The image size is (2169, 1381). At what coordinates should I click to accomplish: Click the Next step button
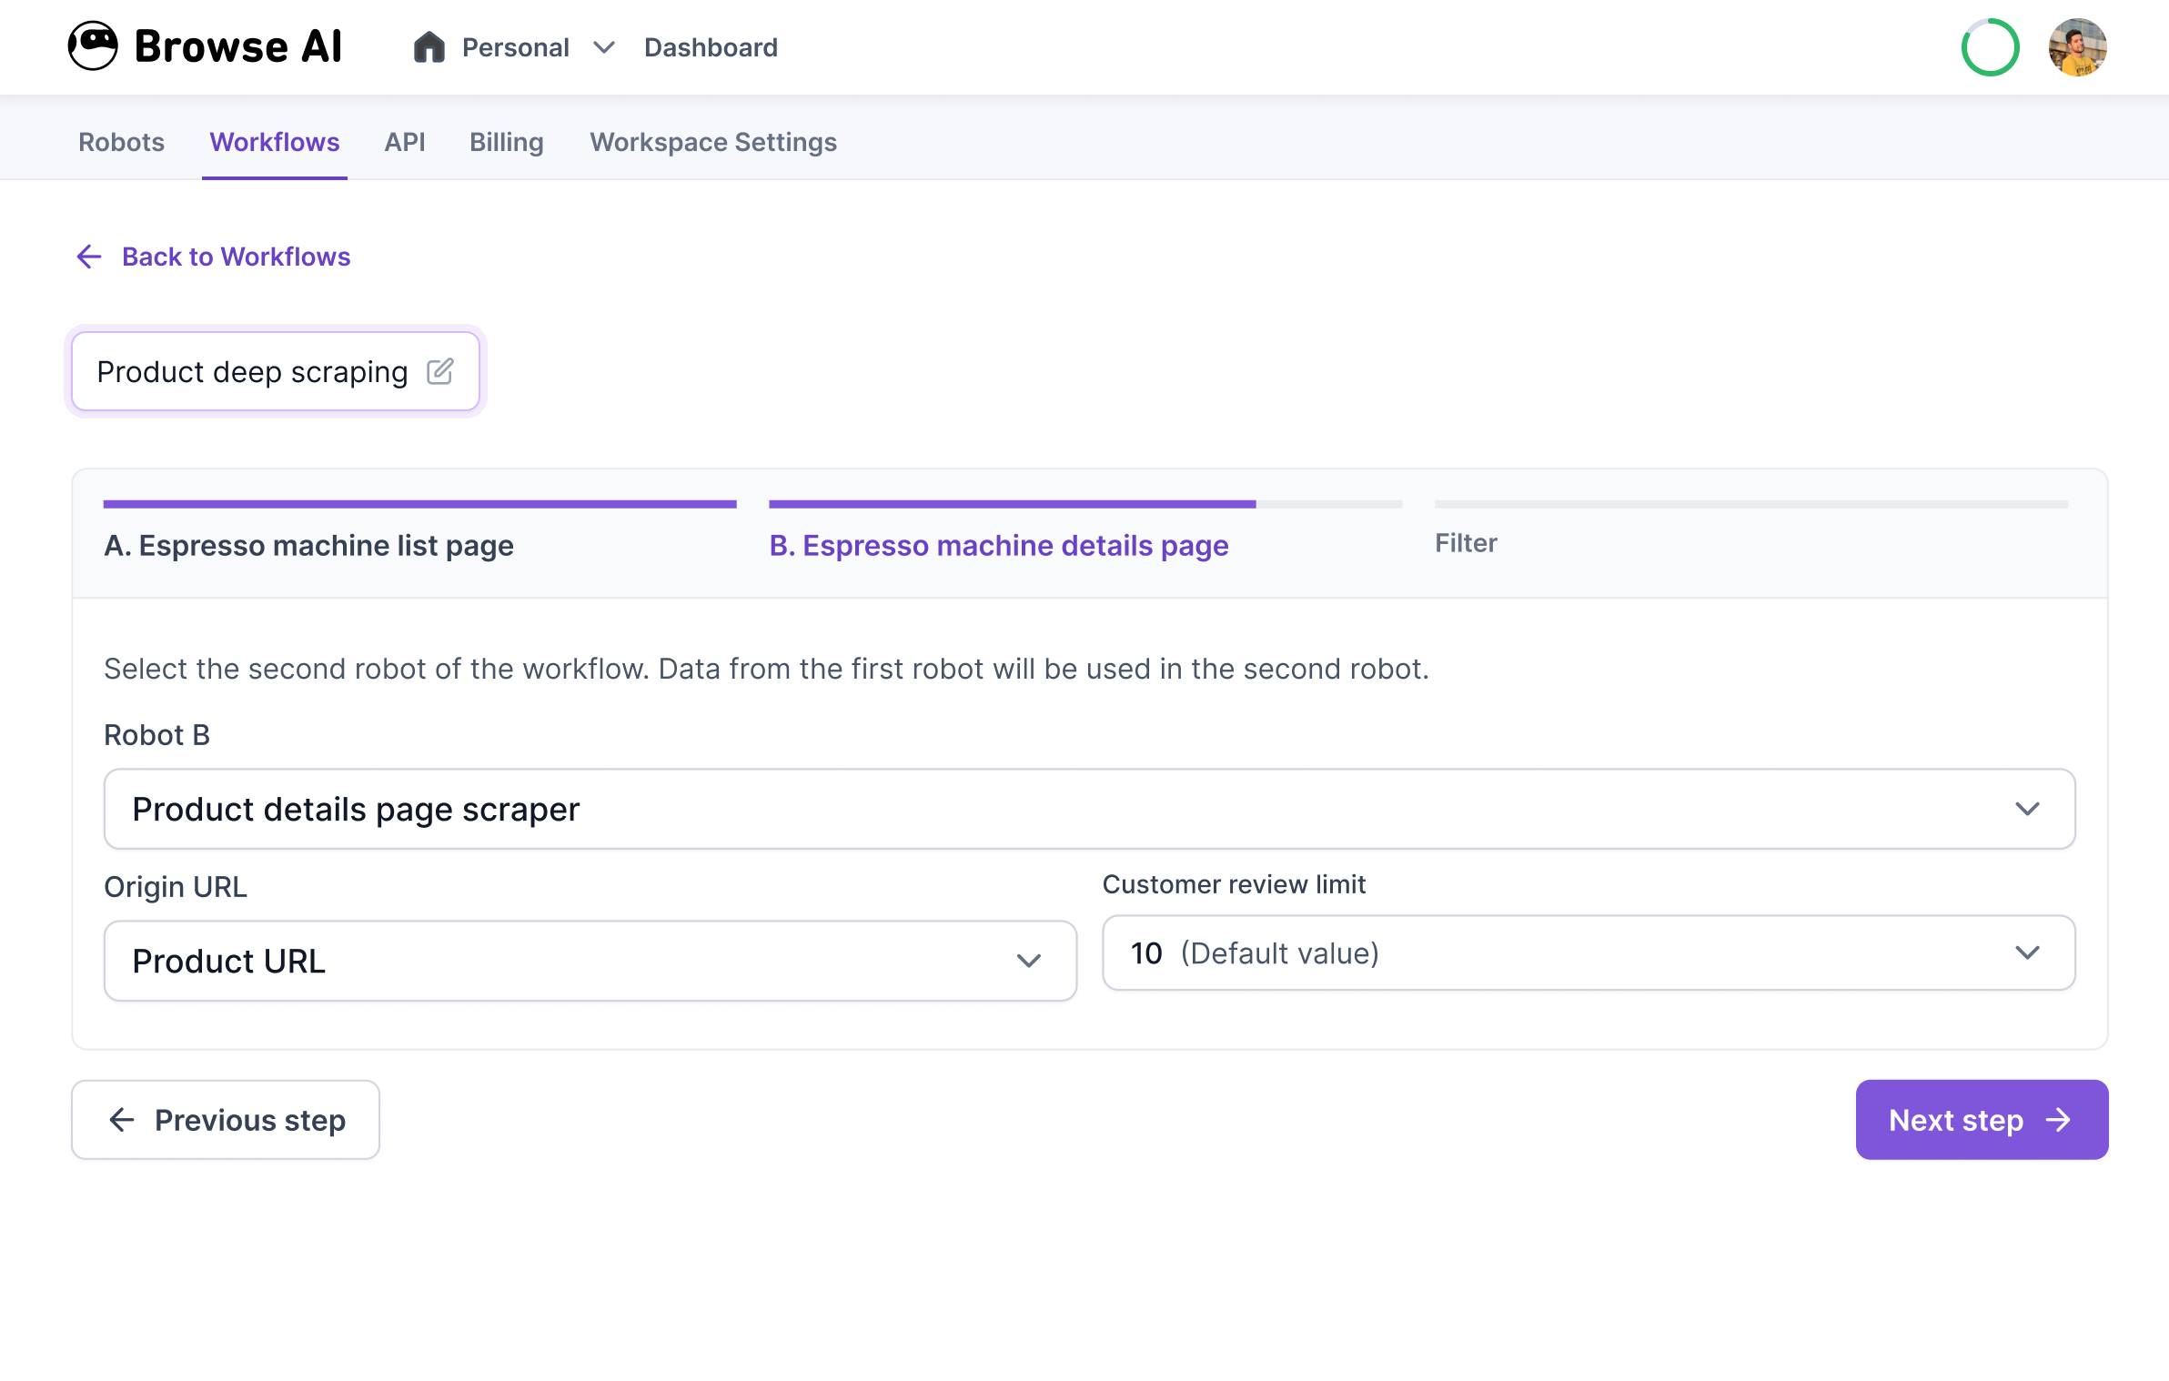(1981, 1120)
